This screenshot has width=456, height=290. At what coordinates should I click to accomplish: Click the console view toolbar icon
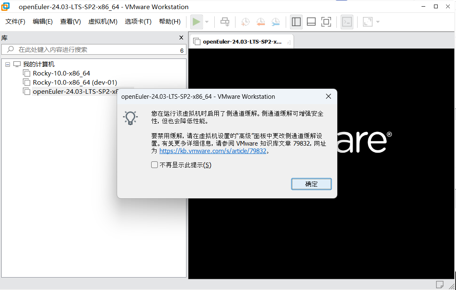(x=347, y=22)
